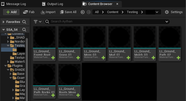This screenshot has height=101, width=186.
Task: Open the path breadcrumb dropdown arrow
Action: (x=158, y=12)
